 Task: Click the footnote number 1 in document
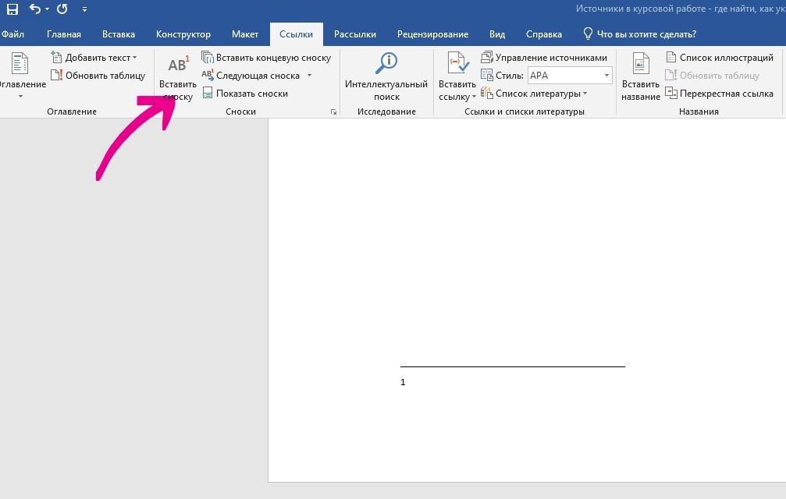click(x=403, y=382)
